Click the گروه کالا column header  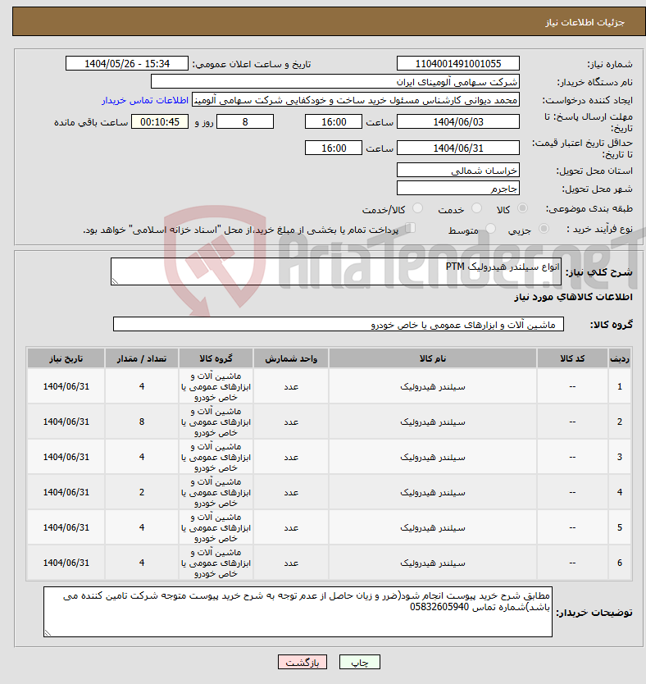216,358
